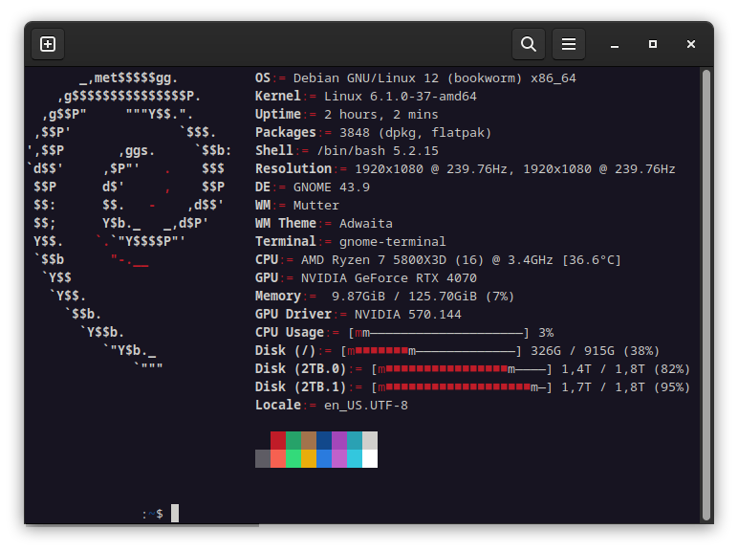Click the Resolution line with 239.76Hz
The image size is (738, 551).
(465, 169)
